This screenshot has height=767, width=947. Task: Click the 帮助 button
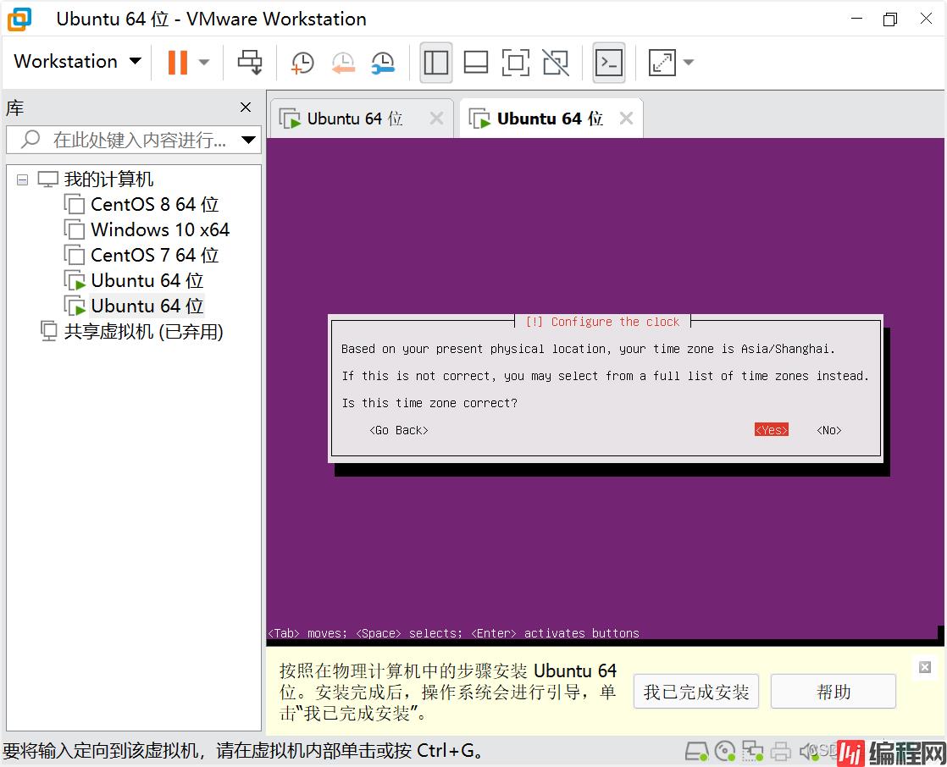[x=833, y=692]
